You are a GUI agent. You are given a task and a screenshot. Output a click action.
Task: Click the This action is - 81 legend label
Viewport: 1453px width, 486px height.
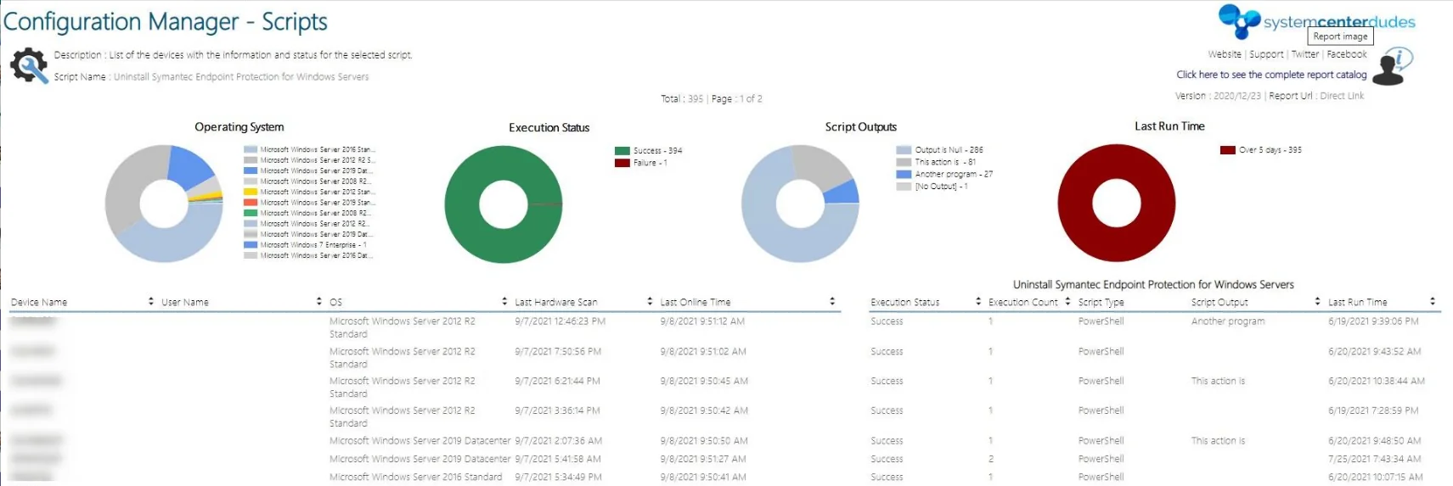pos(945,162)
